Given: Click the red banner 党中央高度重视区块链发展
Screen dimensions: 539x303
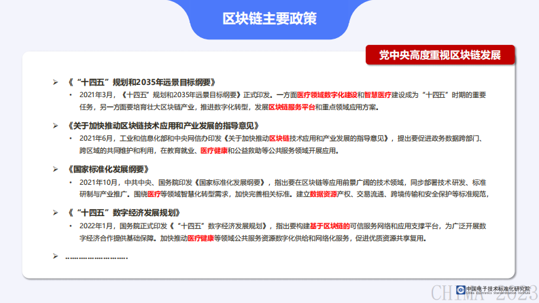Looking at the screenshot, I should [440, 55].
